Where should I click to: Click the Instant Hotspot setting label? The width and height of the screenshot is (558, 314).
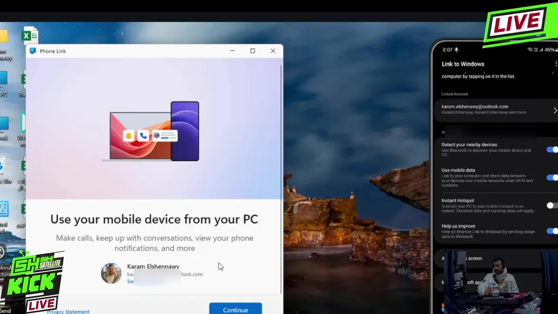point(458,200)
